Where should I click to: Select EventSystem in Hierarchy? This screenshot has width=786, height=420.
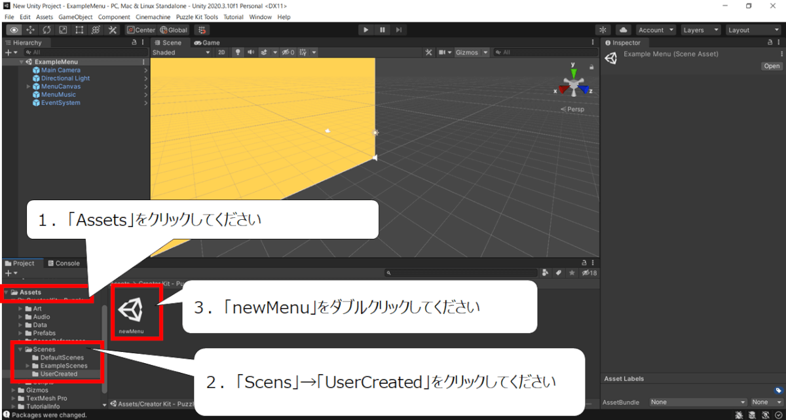click(61, 103)
